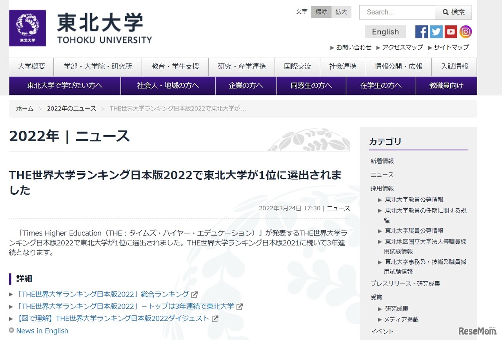
Task: Open 研究・産学連携 menu
Action: click(242, 67)
